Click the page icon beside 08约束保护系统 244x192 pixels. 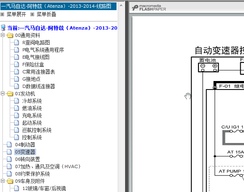pyautogui.click(x=9, y=174)
